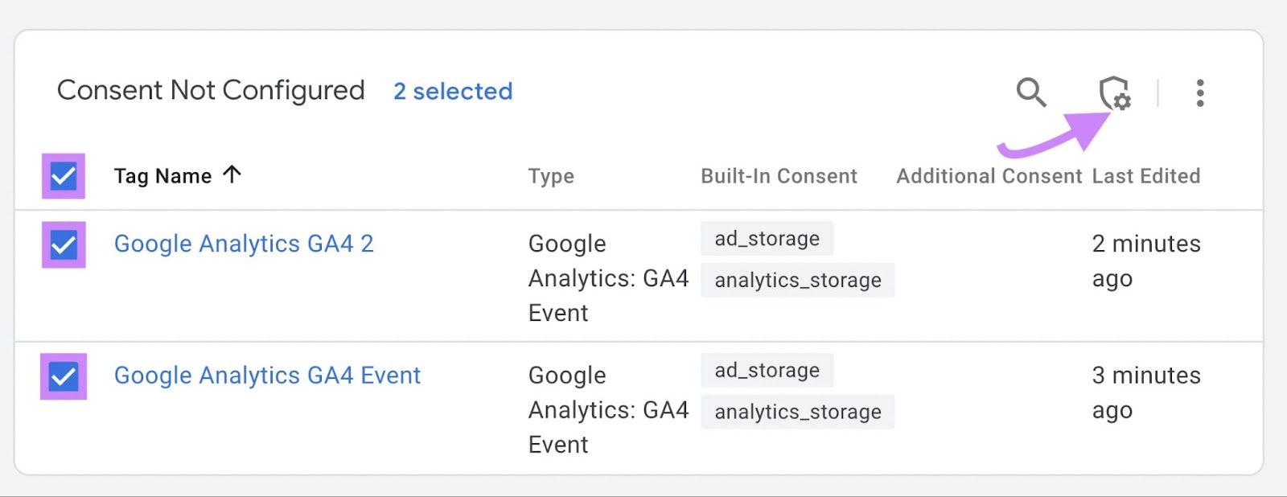Screen dimensions: 1287x497
Task: Open consent settings shield icon
Action: pos(1116,93)
